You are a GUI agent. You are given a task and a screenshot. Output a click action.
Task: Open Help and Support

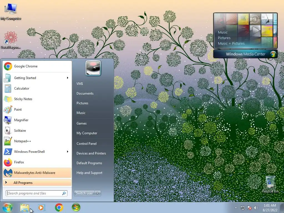coord(89,173)
